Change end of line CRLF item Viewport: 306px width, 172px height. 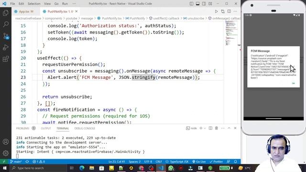159,161
